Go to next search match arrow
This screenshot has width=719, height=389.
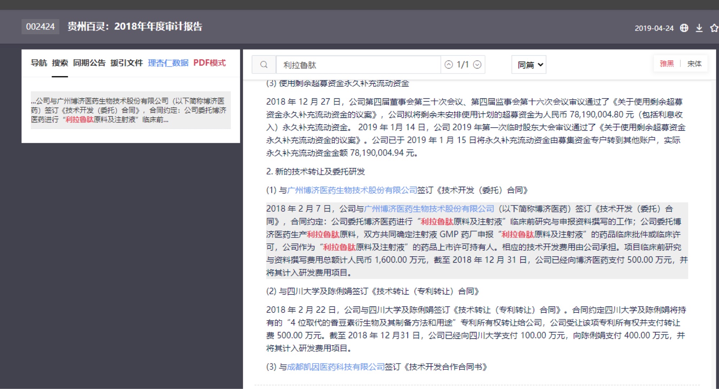click(x=477, y=65)
